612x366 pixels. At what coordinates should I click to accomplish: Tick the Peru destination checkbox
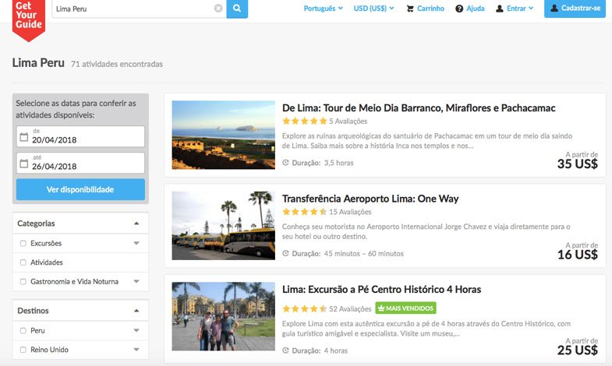pyautogui.click(x=23, y=331)
